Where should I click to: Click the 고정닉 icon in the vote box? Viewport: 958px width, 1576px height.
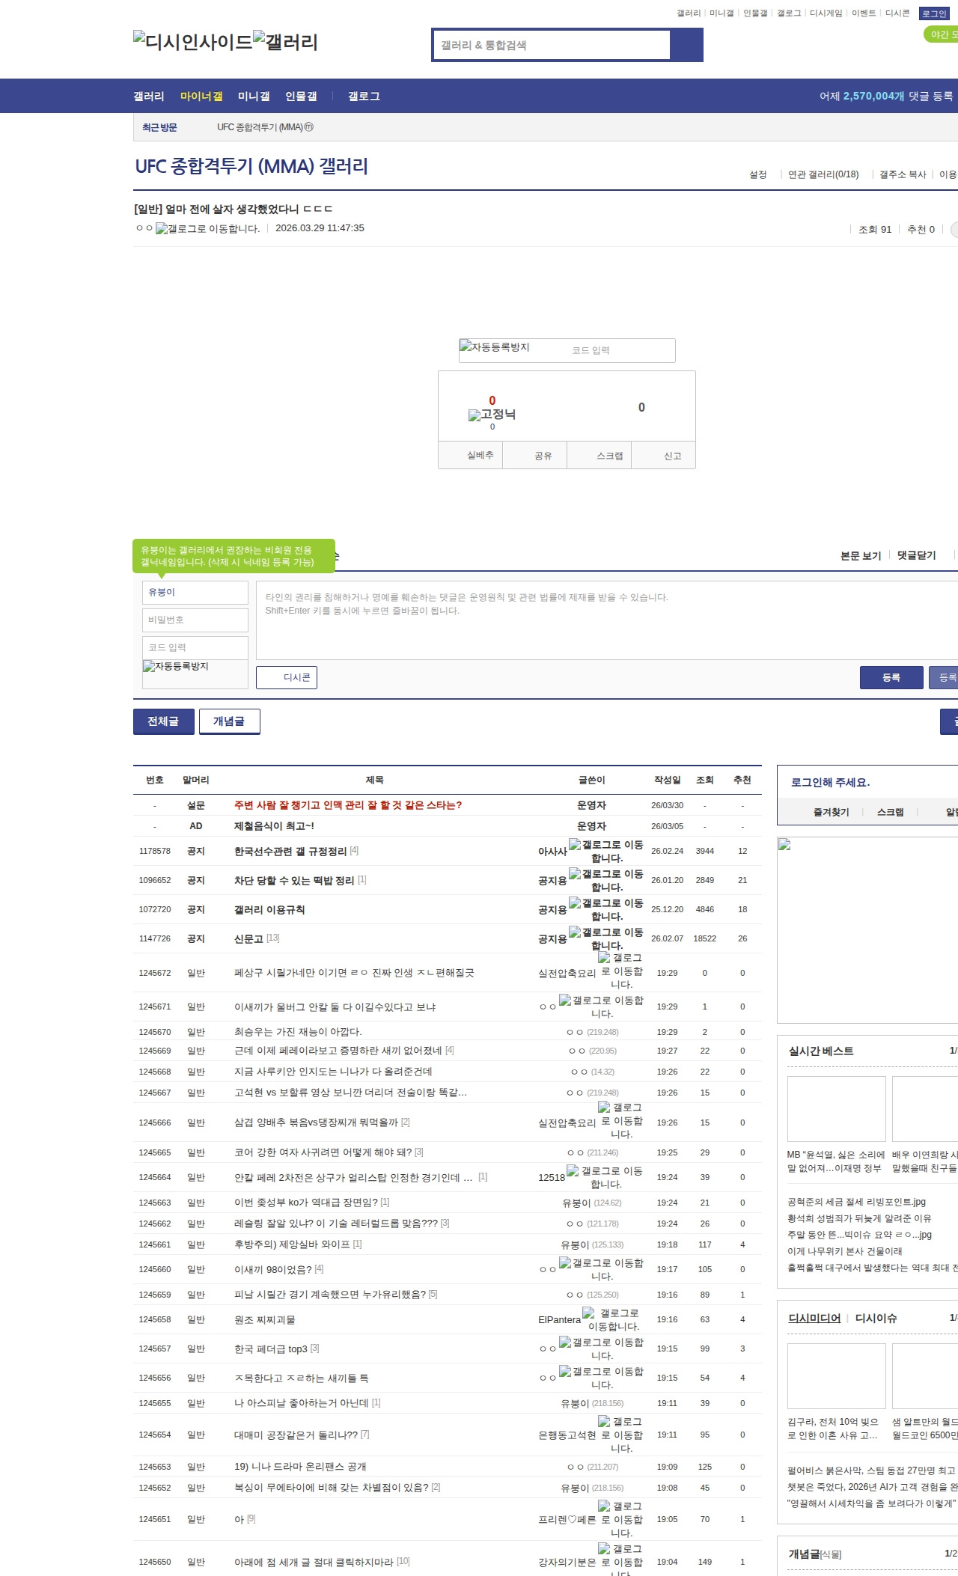(x=492, y=415)
